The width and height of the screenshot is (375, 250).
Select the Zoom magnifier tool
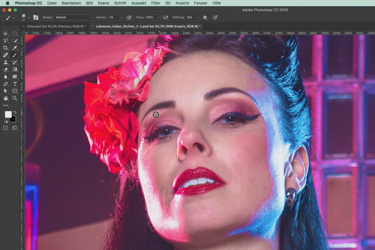click(x=14, y=98)
